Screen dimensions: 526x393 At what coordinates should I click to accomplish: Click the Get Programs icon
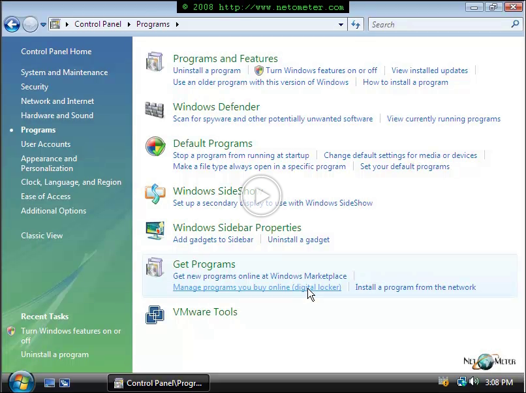point(155,267)
